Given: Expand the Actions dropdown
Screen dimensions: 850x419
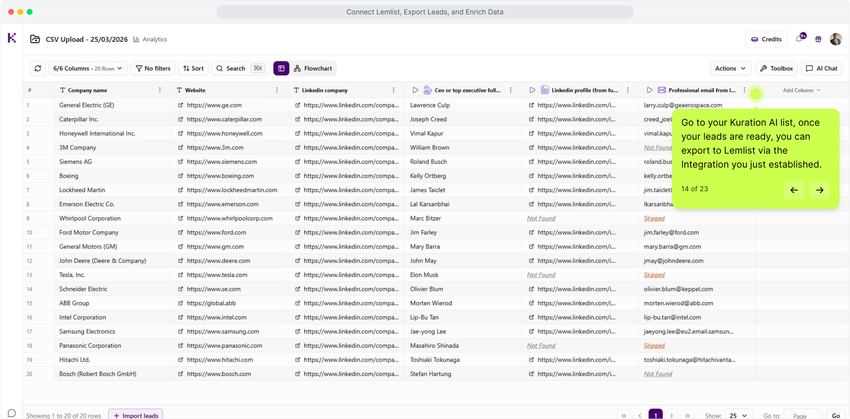Looking at the screenshot, I should point(731,68).
